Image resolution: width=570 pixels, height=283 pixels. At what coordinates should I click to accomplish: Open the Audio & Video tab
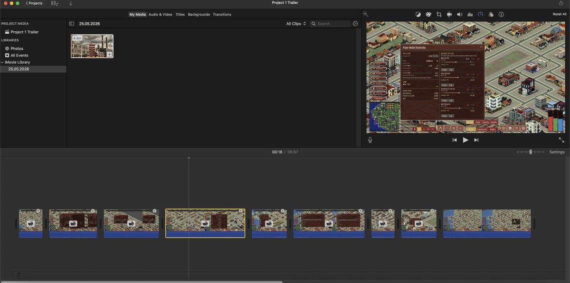[160, 14]
